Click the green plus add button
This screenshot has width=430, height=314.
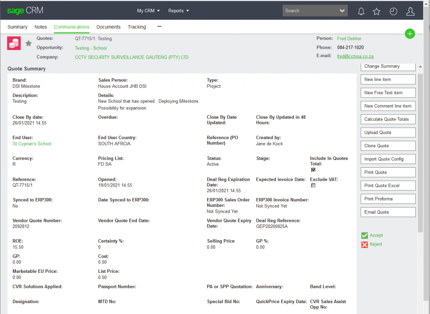410,34
